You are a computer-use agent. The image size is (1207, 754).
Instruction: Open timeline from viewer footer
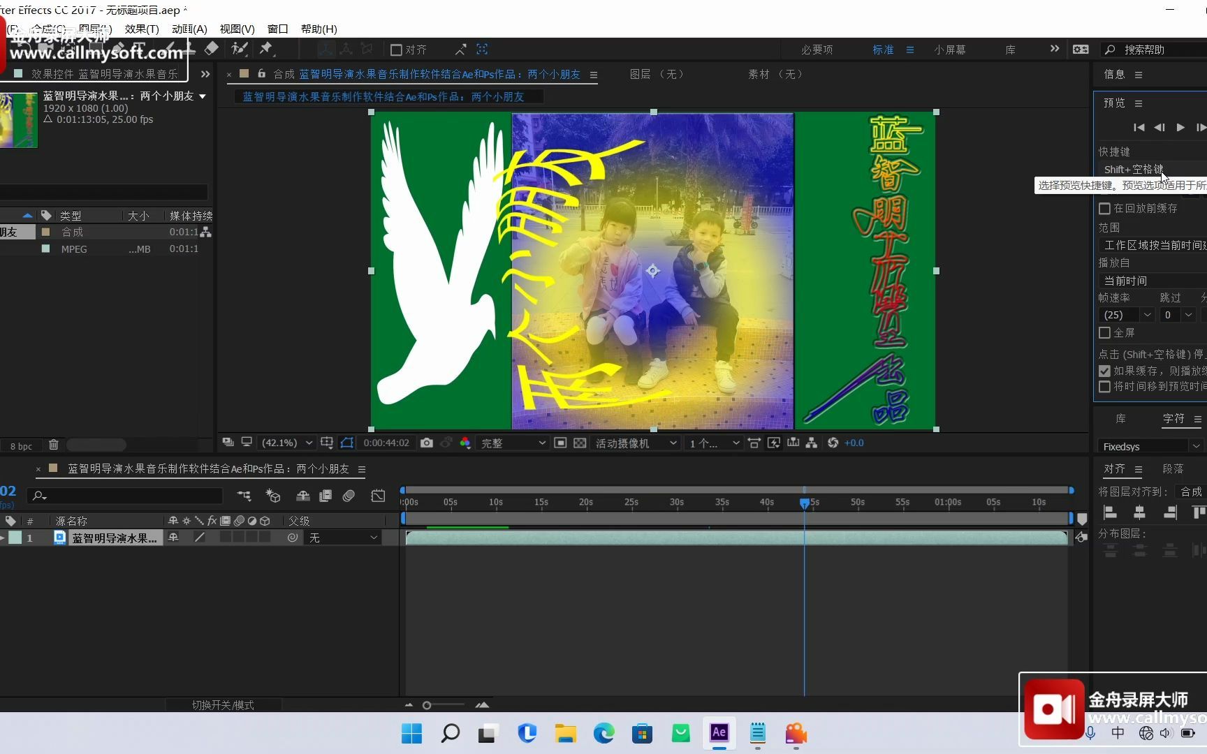click(x=793, y=443)
